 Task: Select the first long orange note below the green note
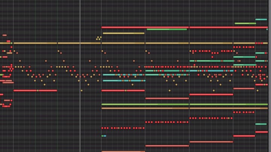click(145, 108)
